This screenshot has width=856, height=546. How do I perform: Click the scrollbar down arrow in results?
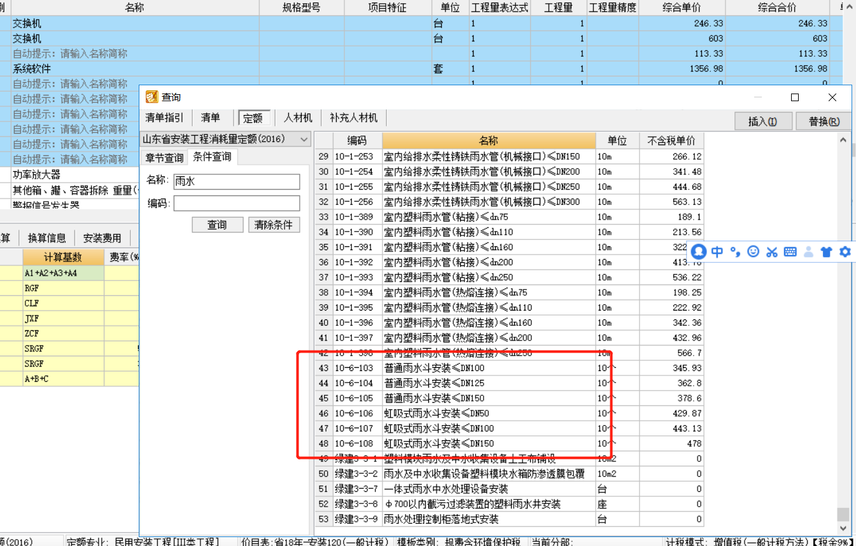coord(843,528)
